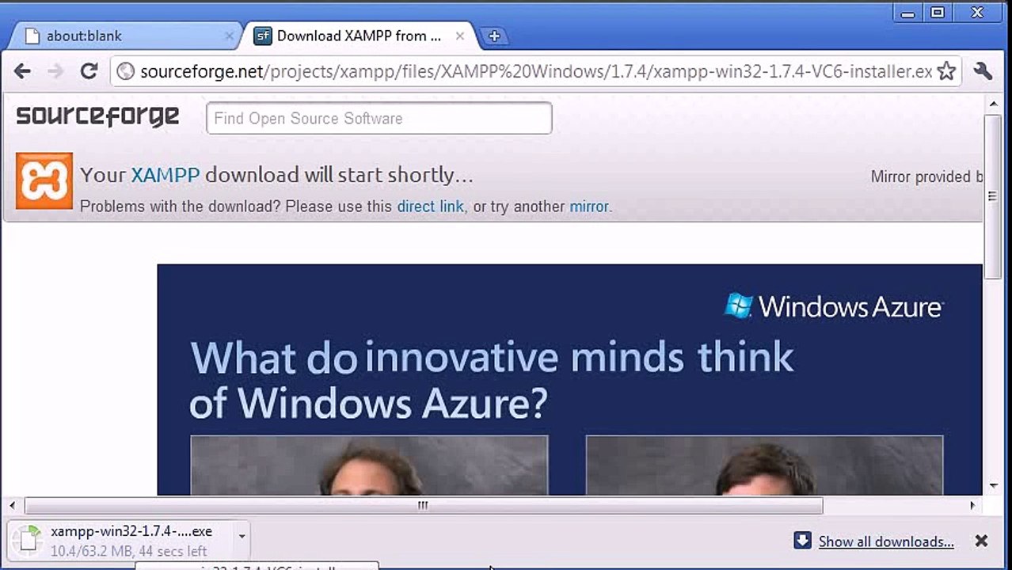The image size is (1012, 570).
Task: Click the left man's photo in ad
Action: coord(369,465)
